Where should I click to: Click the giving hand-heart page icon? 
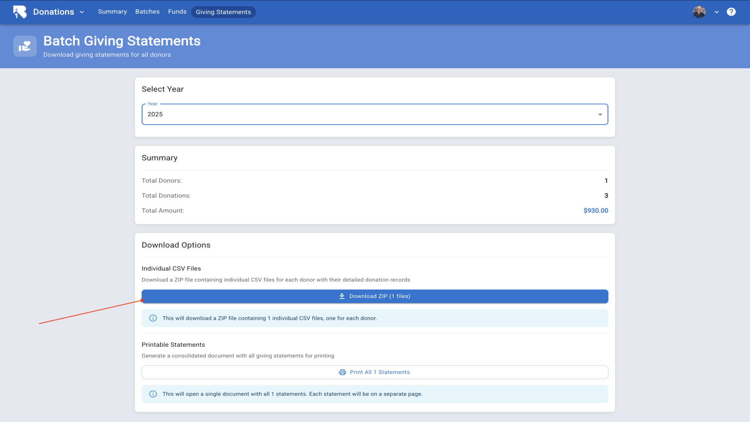(x=25, y=46)
